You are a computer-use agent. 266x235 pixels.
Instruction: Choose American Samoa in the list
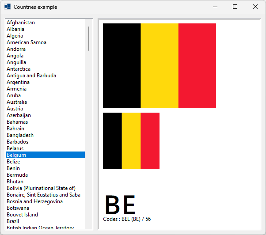(x=27, y=42)
